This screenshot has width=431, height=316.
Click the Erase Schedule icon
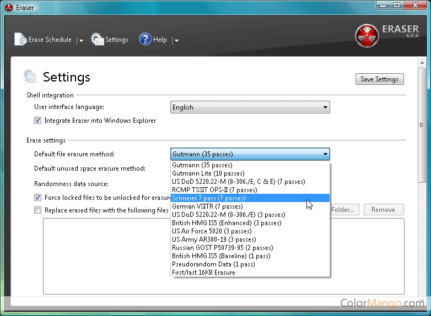click(x=20, y=39)
